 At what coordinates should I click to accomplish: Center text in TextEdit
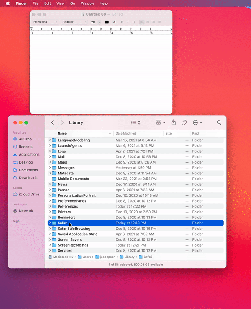147,22
